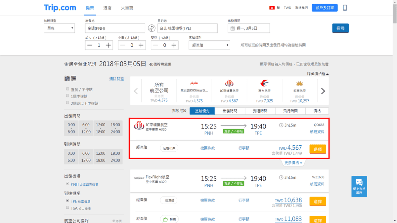This screenshot has height=223, width=397.
Task: Sort results by 直航優先
Action: (202, 111)
